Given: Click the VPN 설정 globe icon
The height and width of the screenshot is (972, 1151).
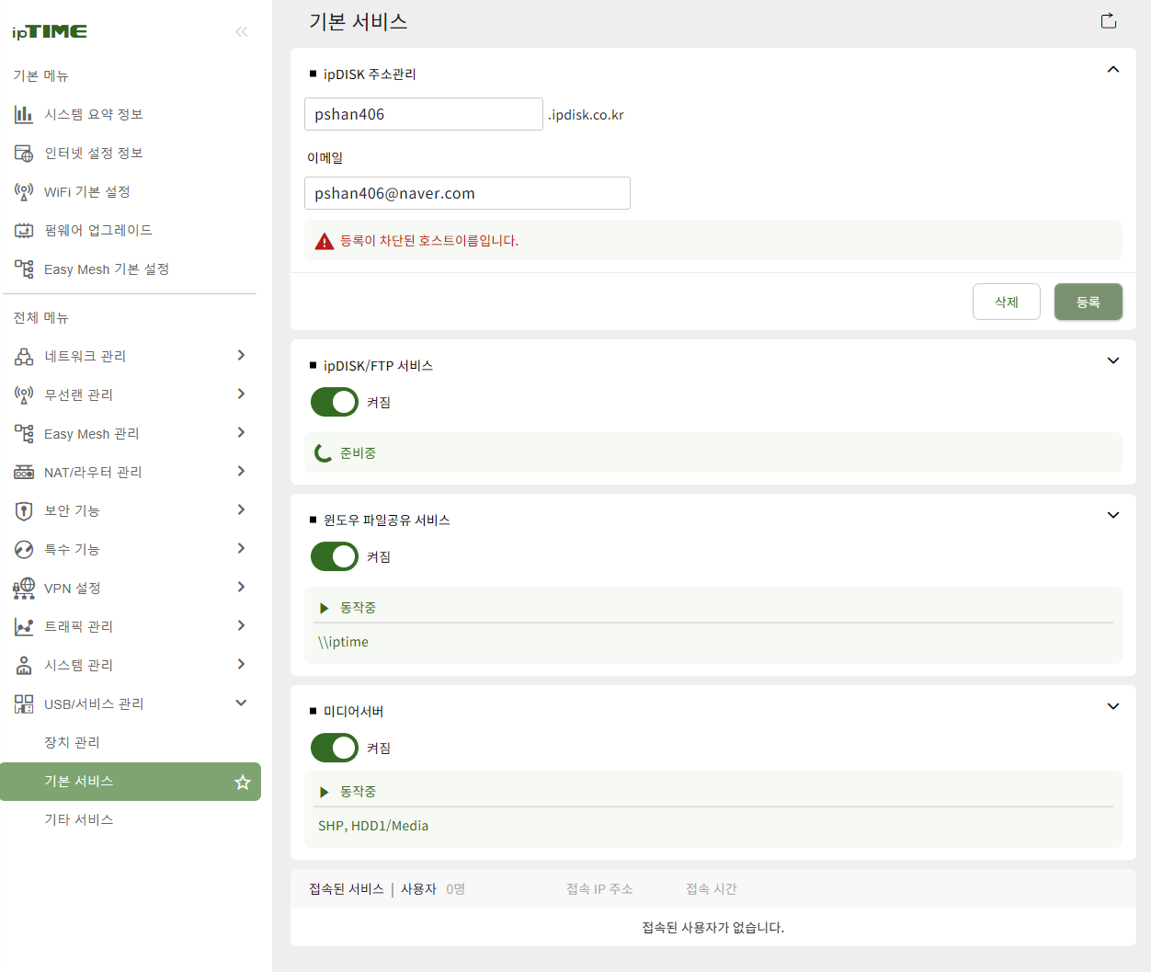Looking at the screenshot, I should click(x=24, y=588).
